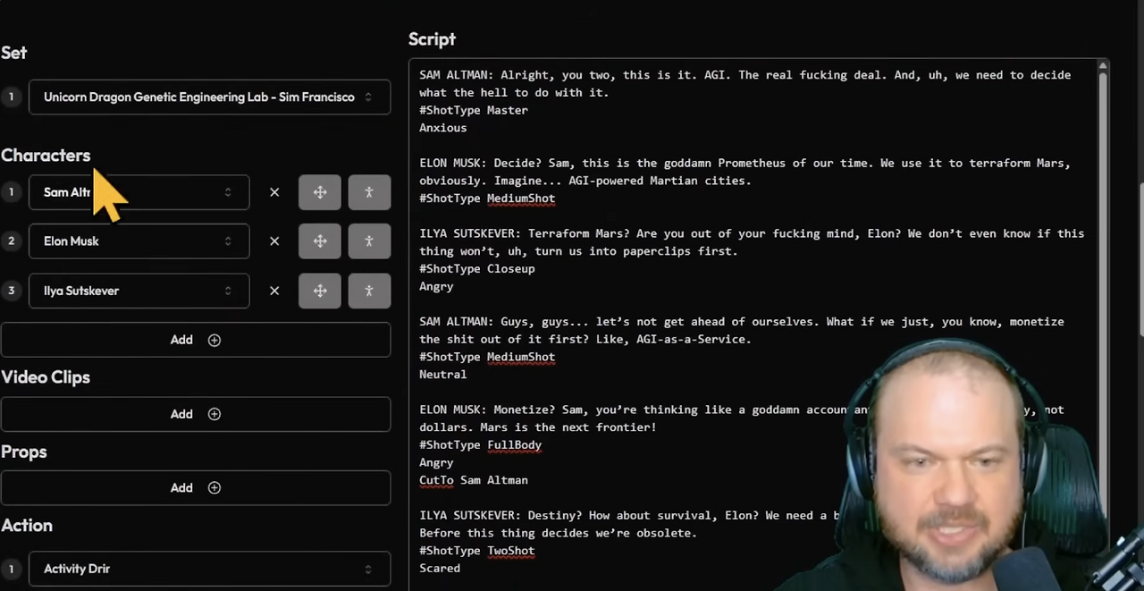Click the move icon for Ilya Sutskever
Screen dimensions: 1144x591
click(x=320, y=291)
